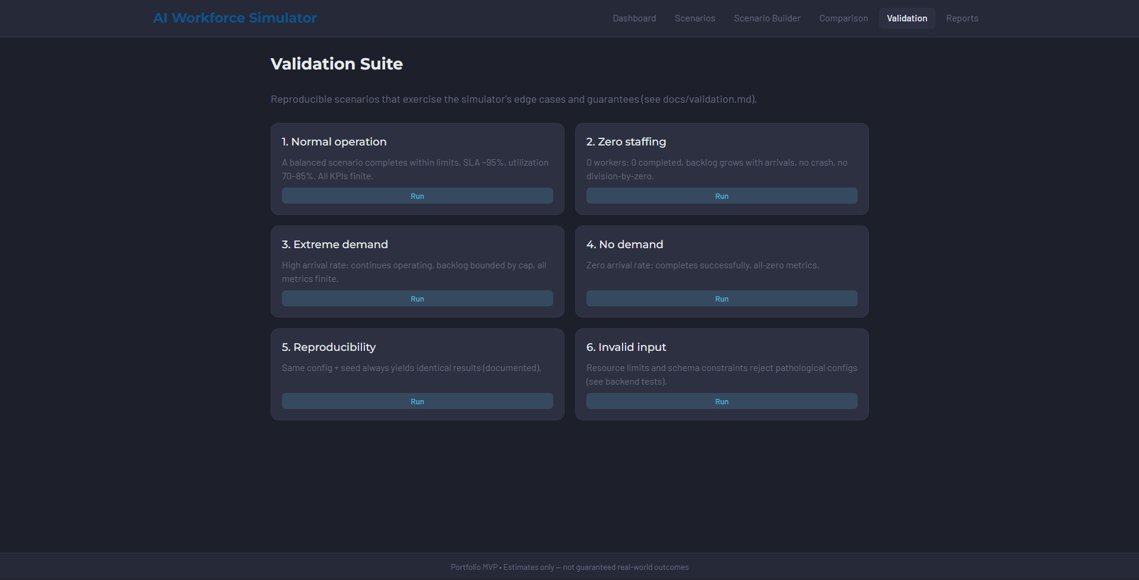Run the Invalid input validation
This screenshot has width=1139, height=580.
coord(722,401)
